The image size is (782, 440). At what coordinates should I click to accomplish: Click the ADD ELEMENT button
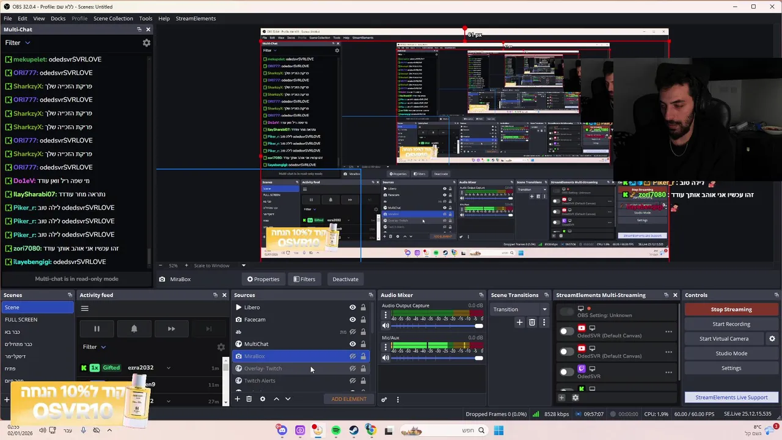[x=349, y=399]
